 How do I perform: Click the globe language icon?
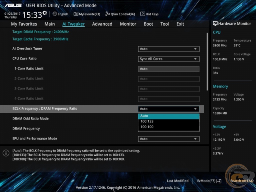[55, 14]
